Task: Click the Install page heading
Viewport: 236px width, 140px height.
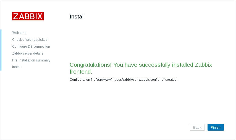Action: point(77,17)
